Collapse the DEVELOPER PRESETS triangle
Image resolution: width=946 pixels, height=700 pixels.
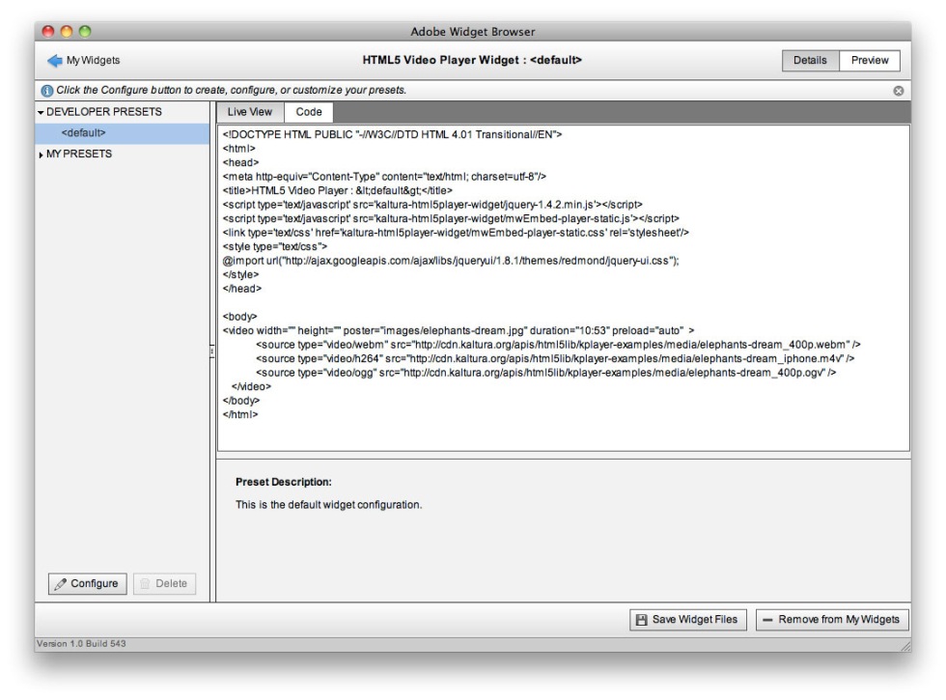tap(41, 112)
